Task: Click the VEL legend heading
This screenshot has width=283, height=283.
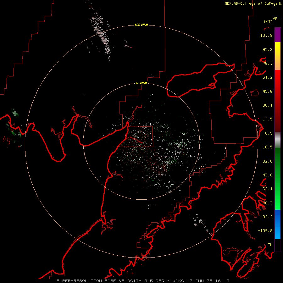Action: [x=276, y=19]
